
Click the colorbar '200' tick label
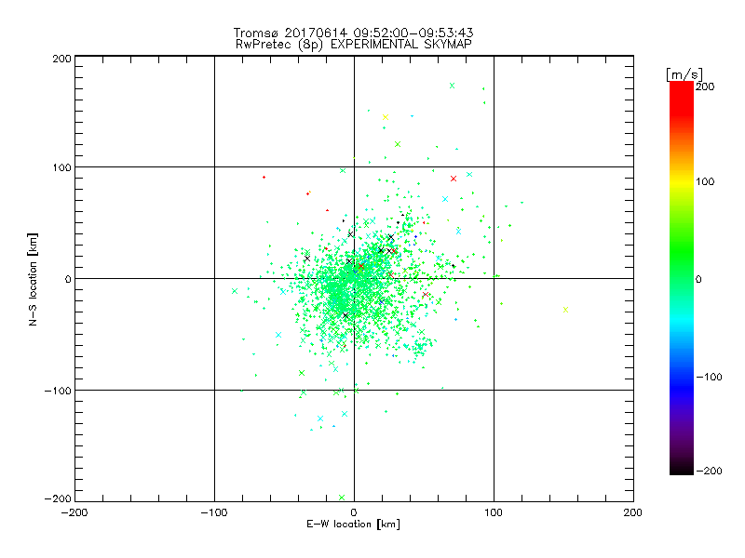coord(705,86)
